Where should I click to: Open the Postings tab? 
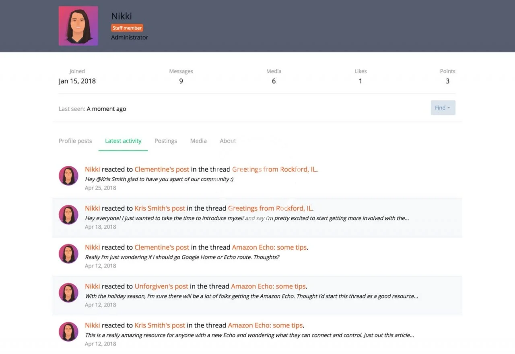[165, 141]
